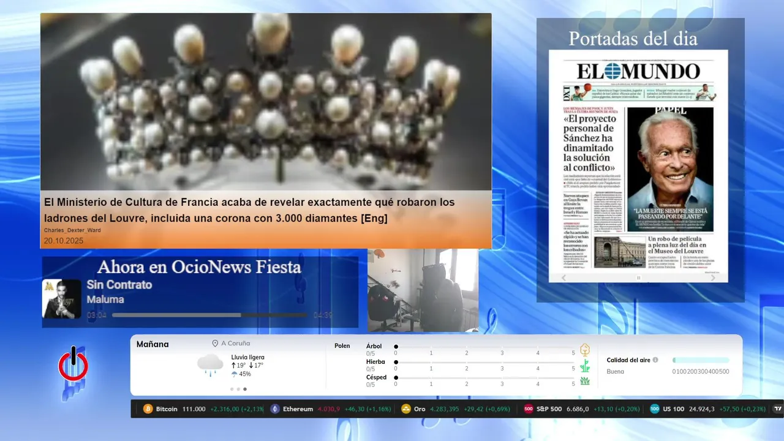Open the Louvre robbery news headline

tap(249, 210)
